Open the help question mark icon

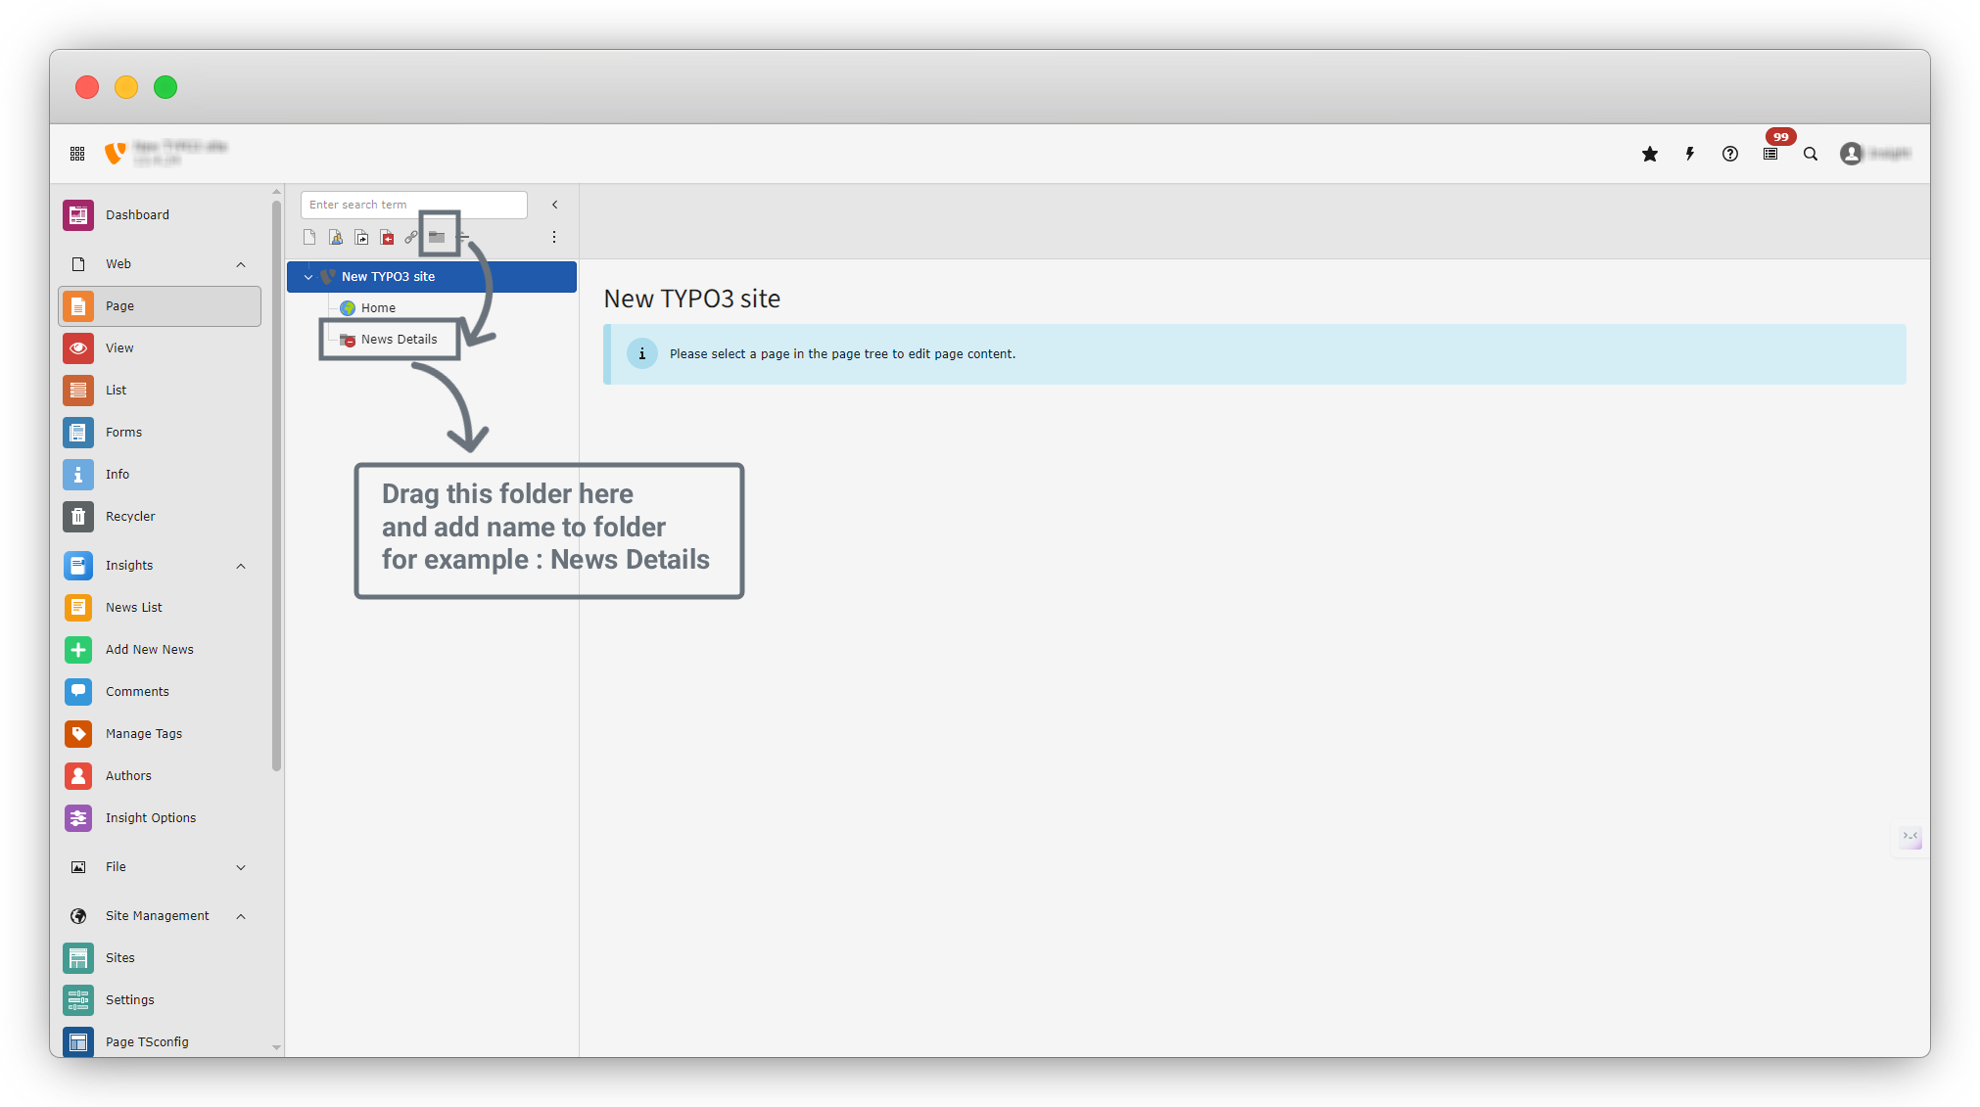[1730, 154]
